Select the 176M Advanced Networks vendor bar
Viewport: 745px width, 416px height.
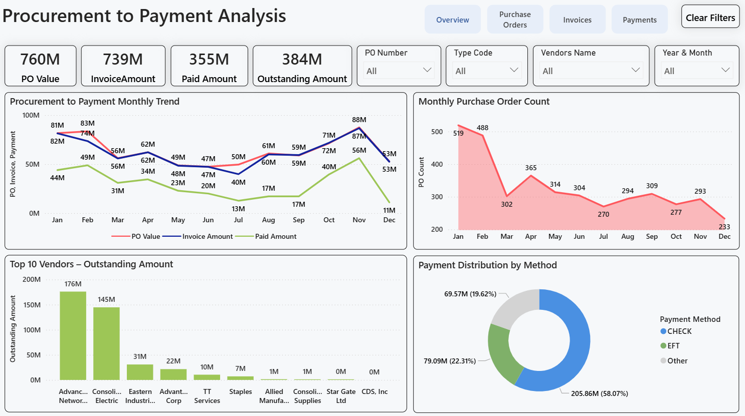tap(73, 335)
